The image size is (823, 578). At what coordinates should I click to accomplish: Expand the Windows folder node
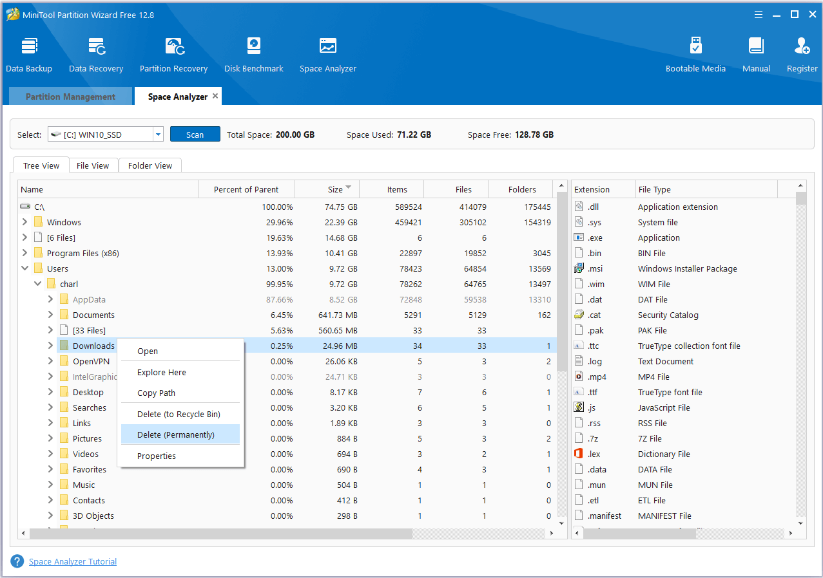pos(25,222)
